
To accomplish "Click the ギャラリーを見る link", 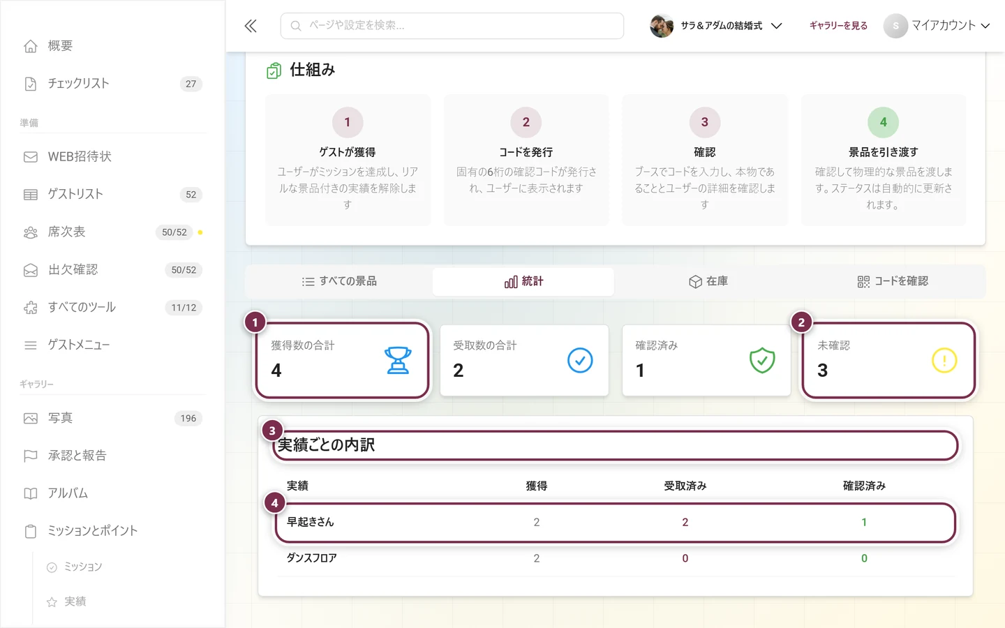I will click(838, 26).
